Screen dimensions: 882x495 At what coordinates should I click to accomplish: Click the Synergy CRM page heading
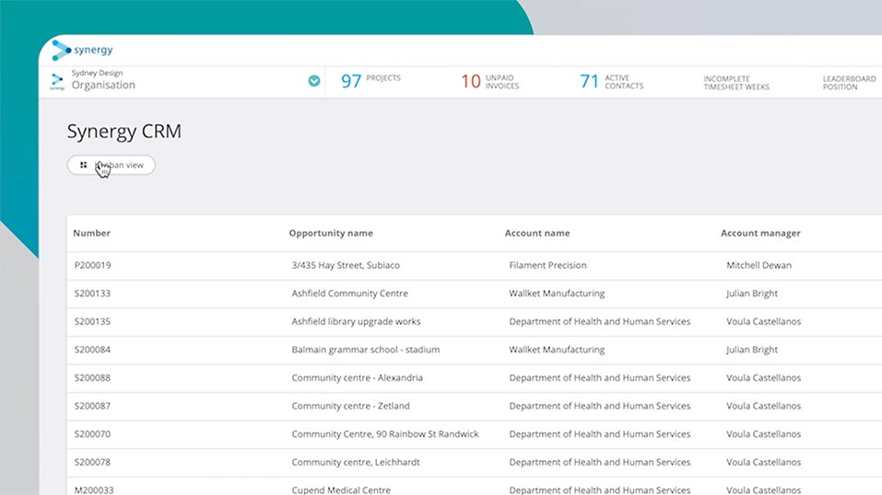tap(124, 132)
